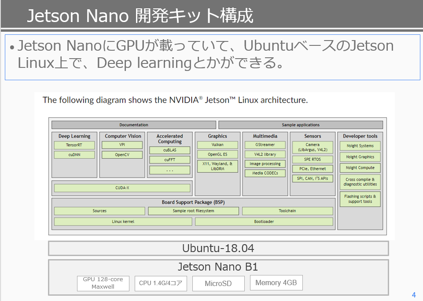Select the Nsight Graphics box

(360, 157)
